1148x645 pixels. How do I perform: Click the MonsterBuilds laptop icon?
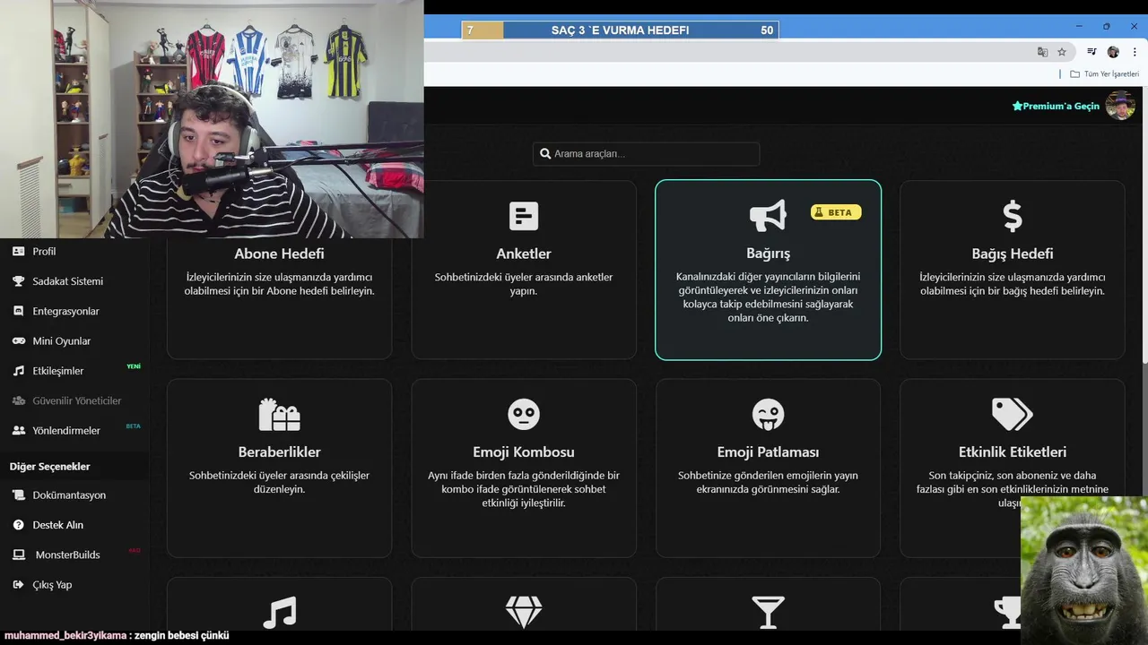(18, 555)
